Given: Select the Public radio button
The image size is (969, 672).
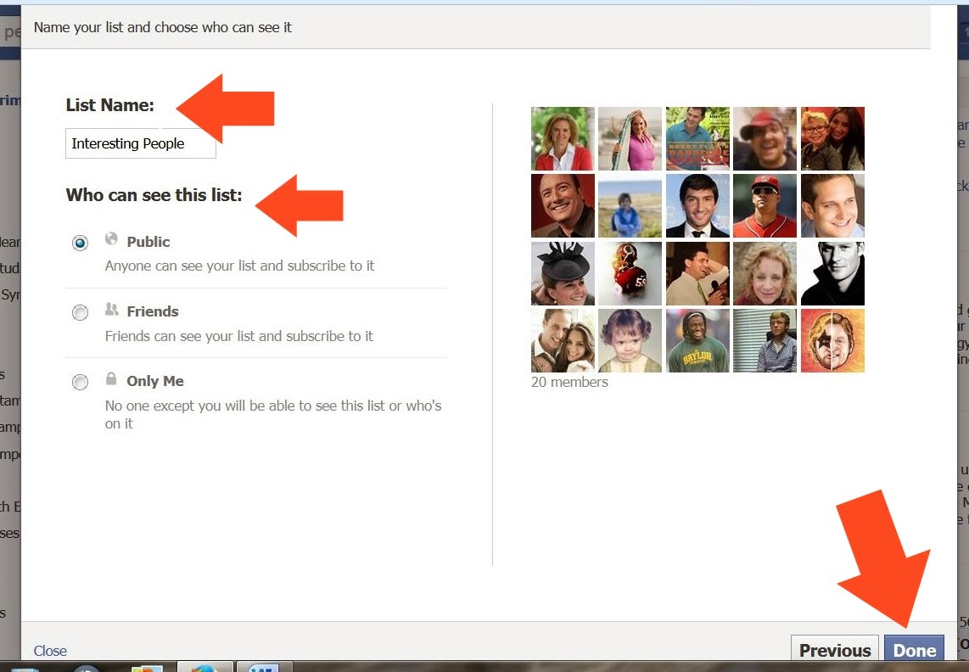Looking at the screenshot, I should pos(80,243).
